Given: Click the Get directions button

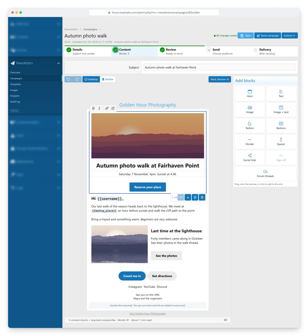Looking at the screenshot, I should pos(162,276).
